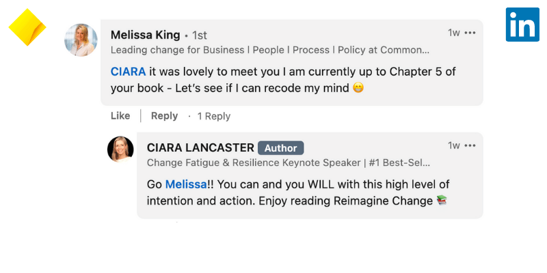This screenshot has width=547, height=273.
Task: Click Ciara Lancaster's Keynote Speaker headline
Action: pyautogui.click(x=289, y=162)
